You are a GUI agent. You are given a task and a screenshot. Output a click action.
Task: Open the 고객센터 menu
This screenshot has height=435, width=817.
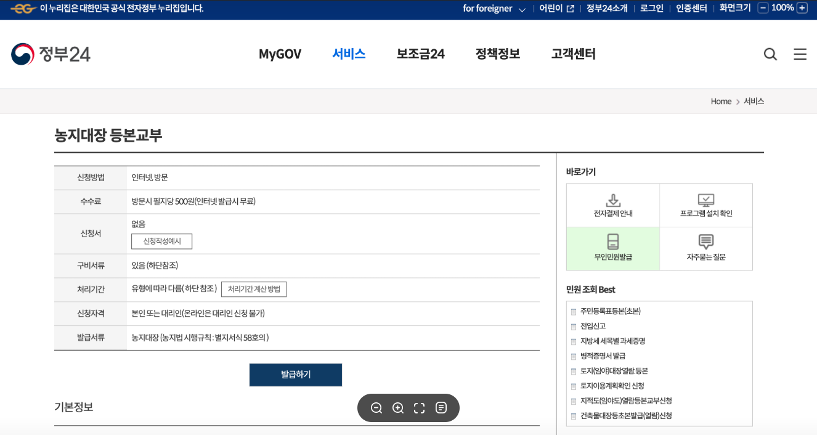(x=573, y=54)
